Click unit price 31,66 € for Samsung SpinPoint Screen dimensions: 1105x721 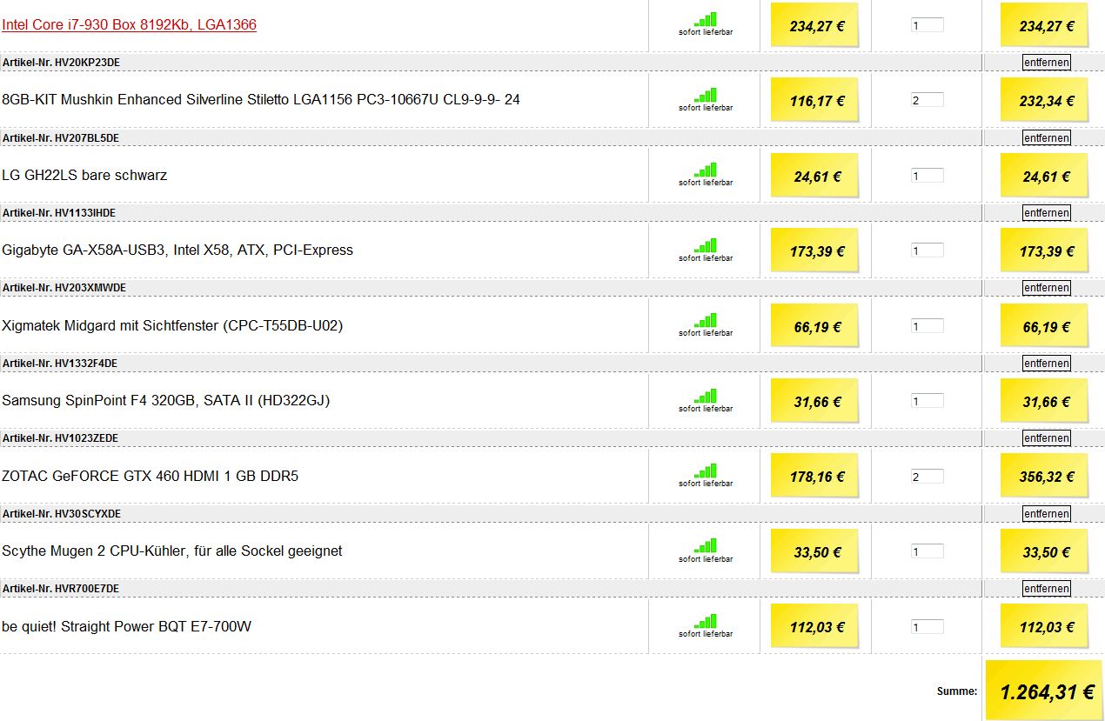click(815, 402)
